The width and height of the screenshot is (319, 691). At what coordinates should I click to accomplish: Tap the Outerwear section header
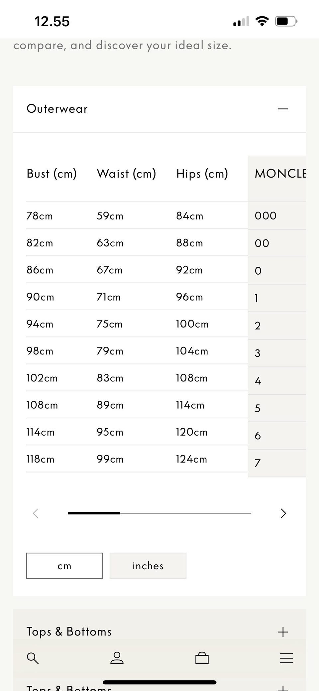pos(57,109)
